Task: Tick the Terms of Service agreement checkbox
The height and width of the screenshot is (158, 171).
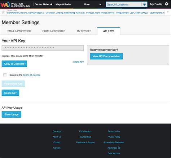Action: tap(5, 75)
